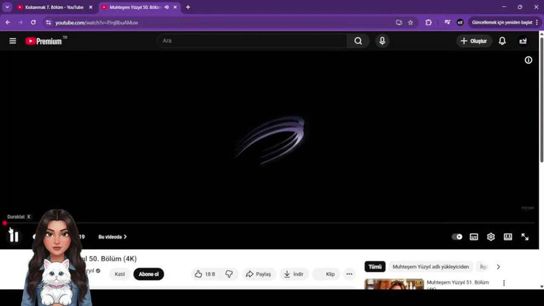Show video info card icon
Image resolution: width=544 pixels, height=306 pixels.
(528, 60)
